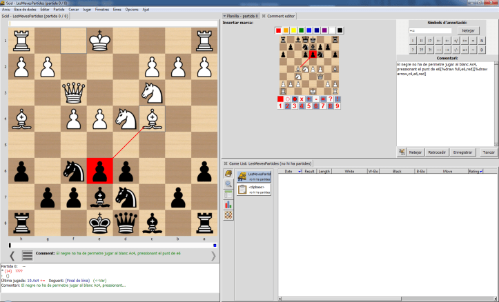Click the small board icon beside Netejar
The image size is (499, 302).
(402, 152)
